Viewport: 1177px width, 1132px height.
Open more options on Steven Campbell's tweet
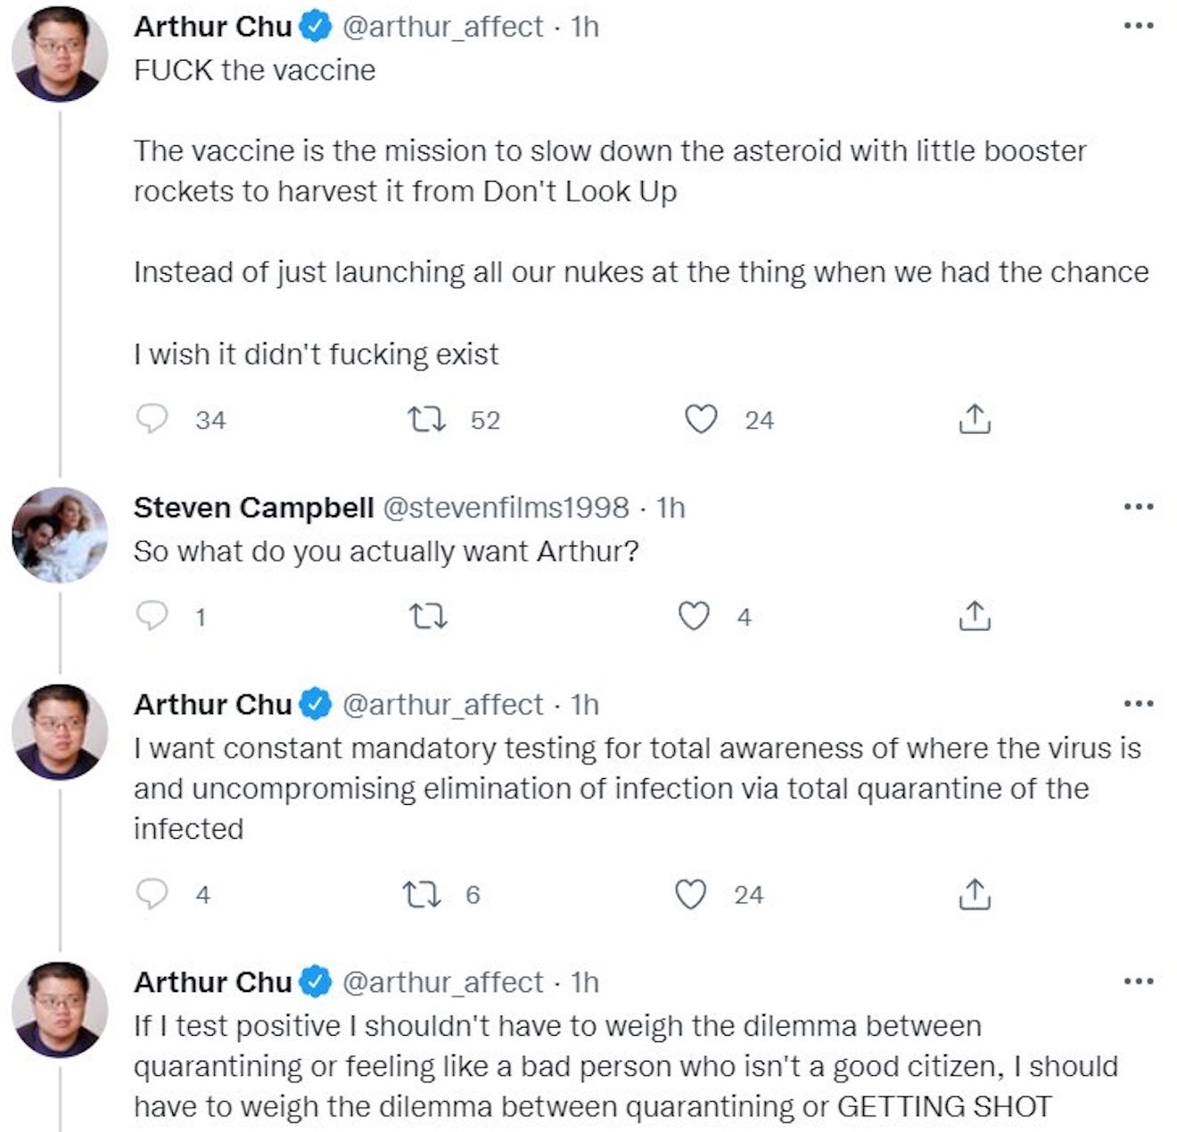[1139, 507]
